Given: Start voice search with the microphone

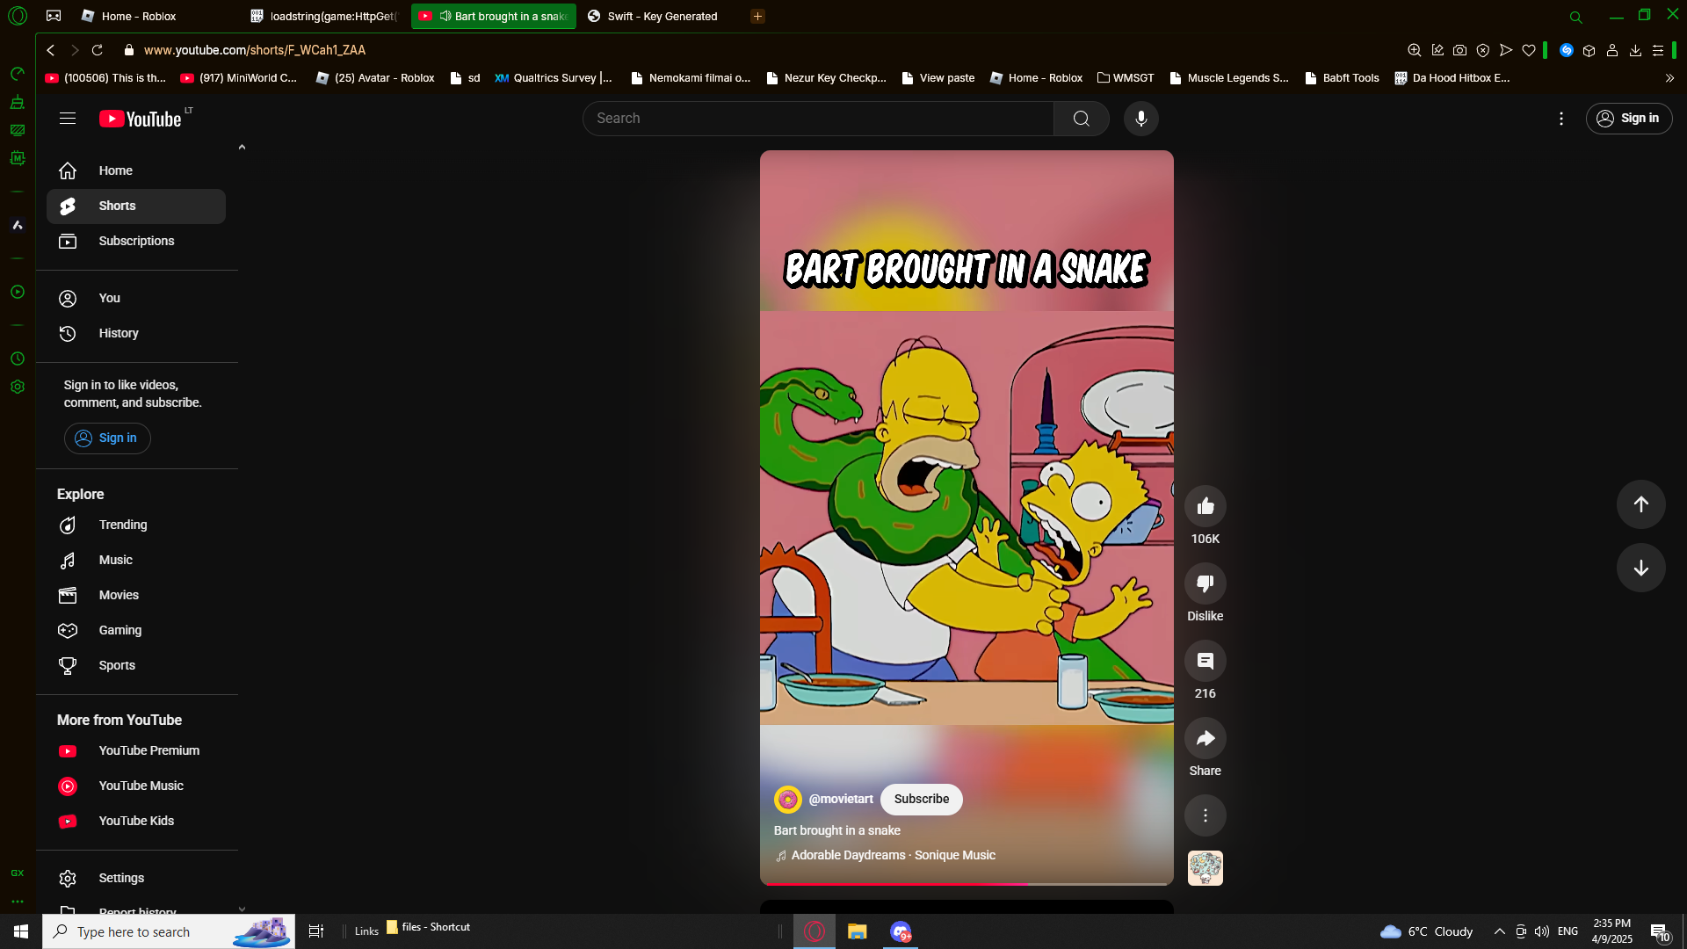Looking at the screenshot, I should coord(1141,119).
